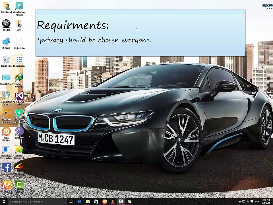Select Internet Download Manager shortcut
The width and height of the screenshot is (273, 205).
19,80
